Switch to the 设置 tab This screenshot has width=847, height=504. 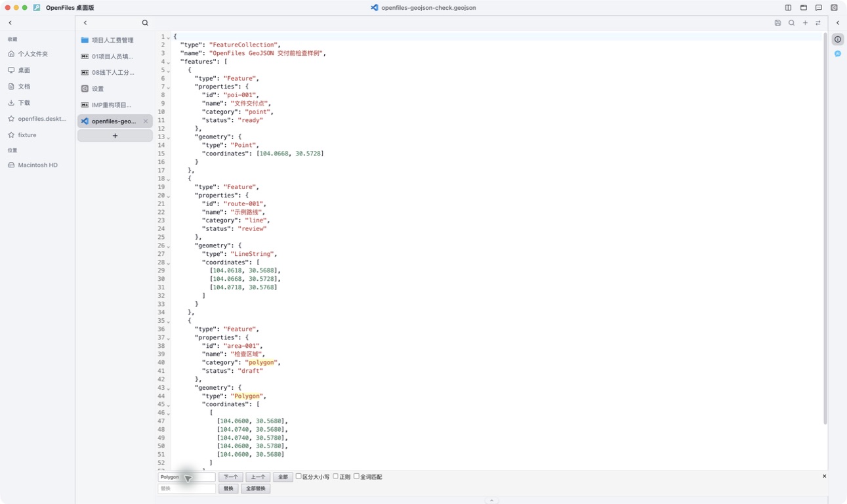(115, 89)
